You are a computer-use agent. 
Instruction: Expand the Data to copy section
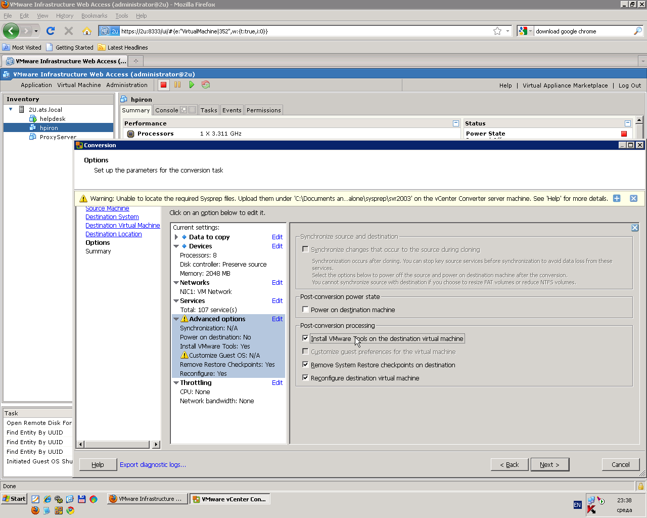176,237
